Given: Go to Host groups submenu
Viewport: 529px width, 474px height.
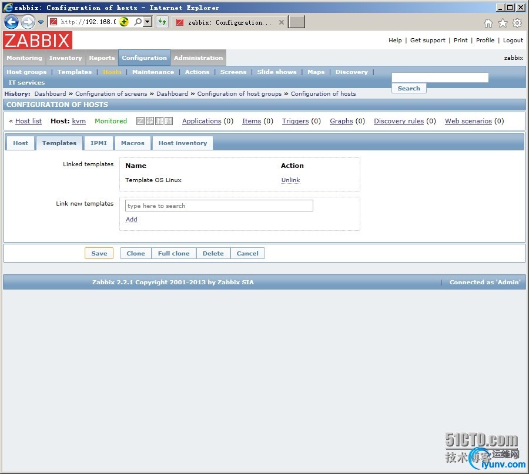Looking at the screenshot, I should coord(26,72).
